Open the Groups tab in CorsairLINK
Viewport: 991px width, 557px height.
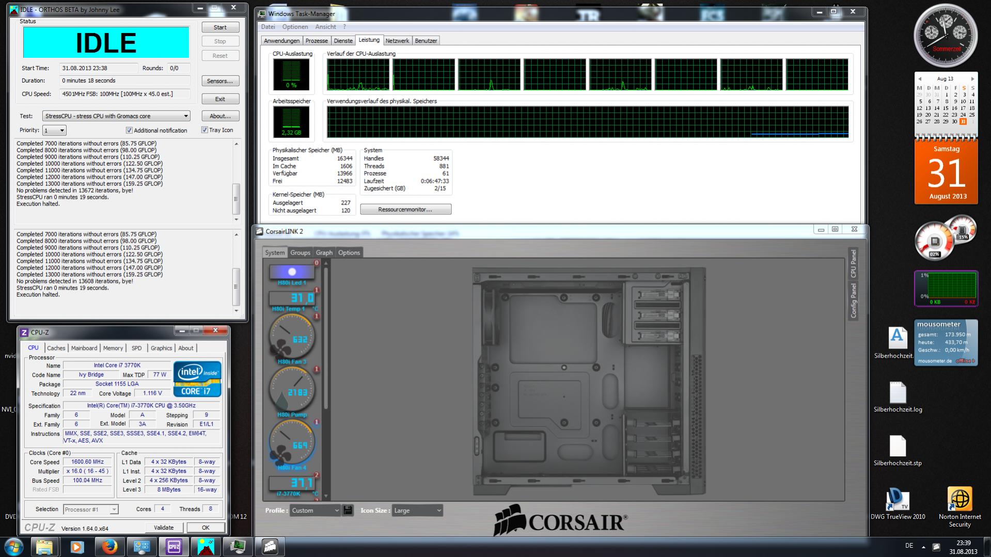coord(300,252)
